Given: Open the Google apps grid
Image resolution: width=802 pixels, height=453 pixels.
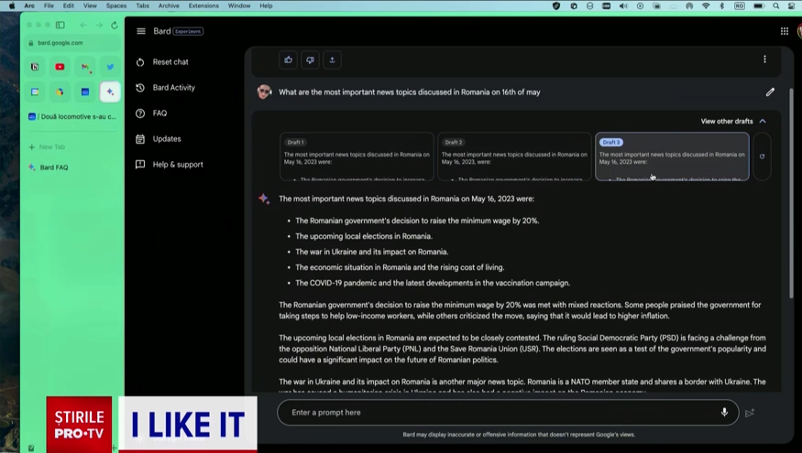Looking at the screenshot, I should (785, 31).
